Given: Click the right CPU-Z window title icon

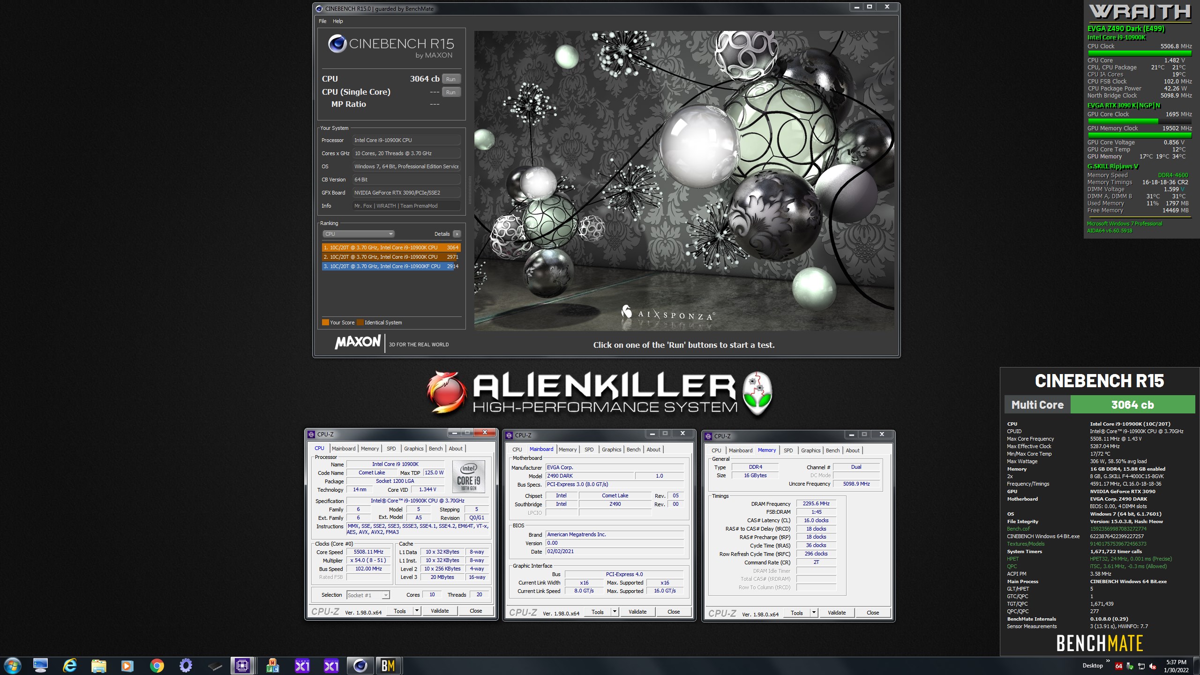Looking at the screenshot, I should click(708, 436).
